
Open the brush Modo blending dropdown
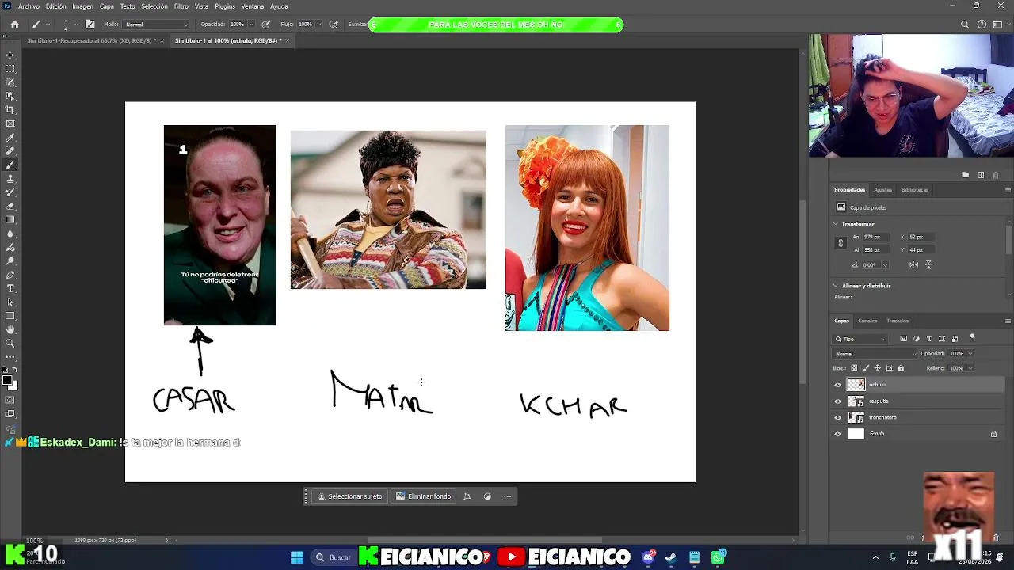[x=156, y=25]
